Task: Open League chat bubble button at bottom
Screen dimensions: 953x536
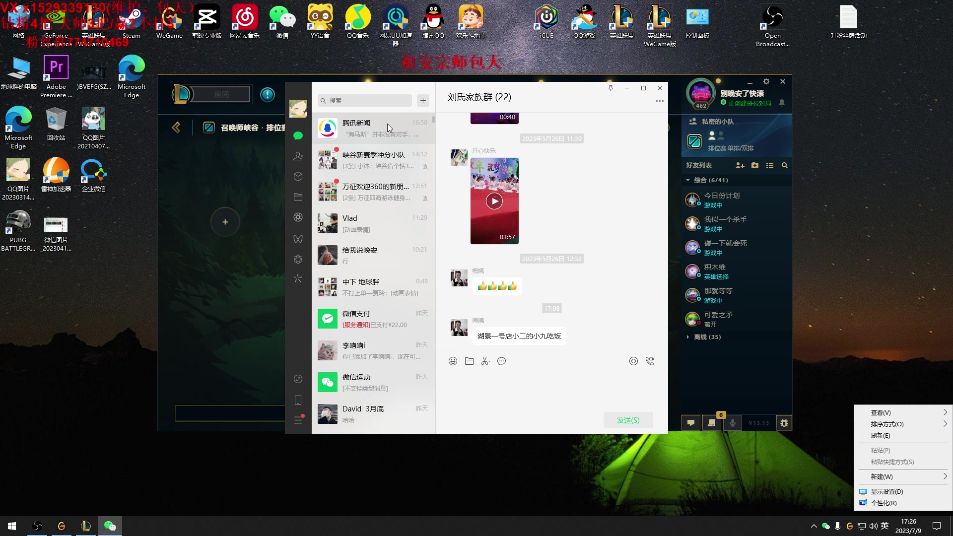Action: coord(690,423)
